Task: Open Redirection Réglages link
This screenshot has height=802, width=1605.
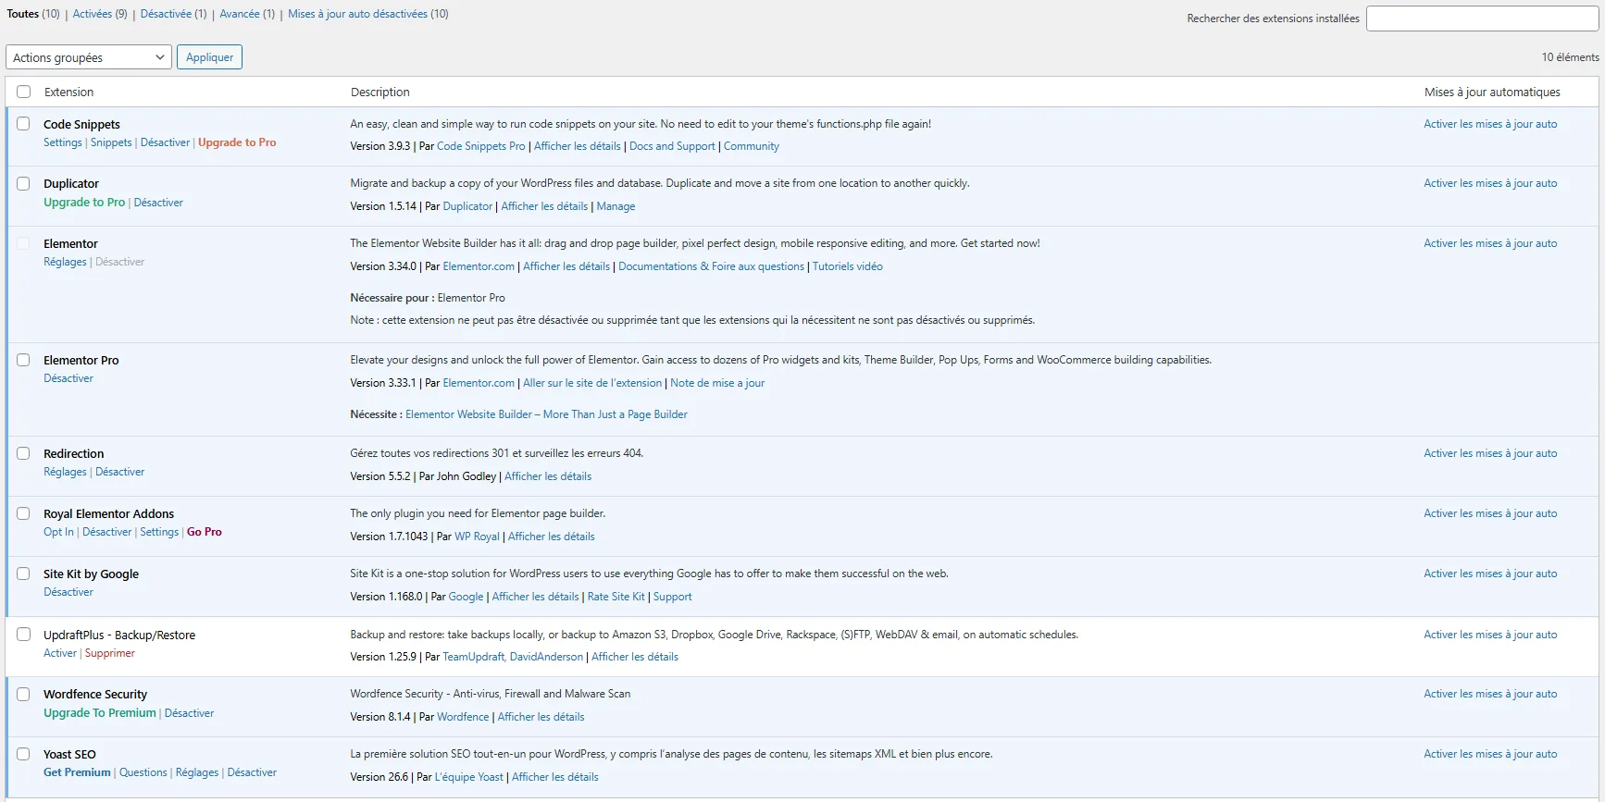Action: (65, 472)
